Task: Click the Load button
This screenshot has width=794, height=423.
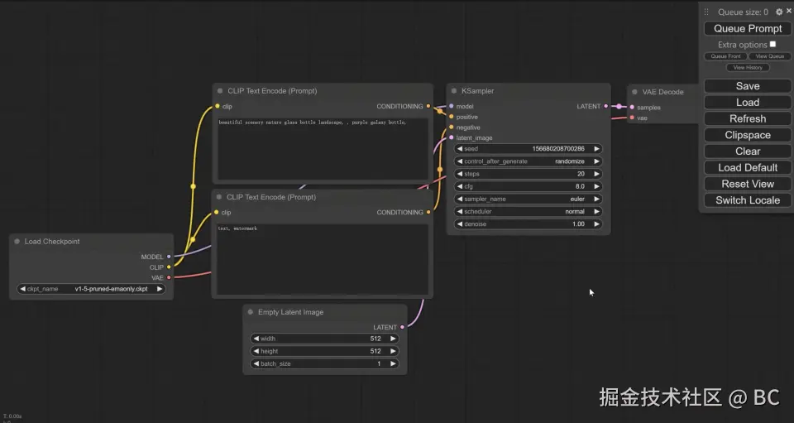Action: click(748, 103)
